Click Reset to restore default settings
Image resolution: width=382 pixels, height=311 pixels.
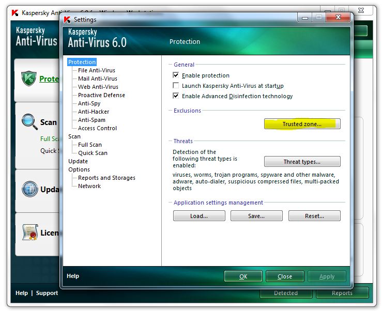tap(314, 216)
